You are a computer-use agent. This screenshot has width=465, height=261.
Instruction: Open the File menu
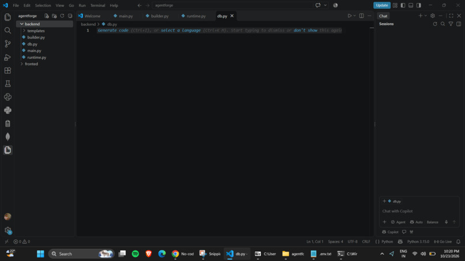[x=16, y=5]
